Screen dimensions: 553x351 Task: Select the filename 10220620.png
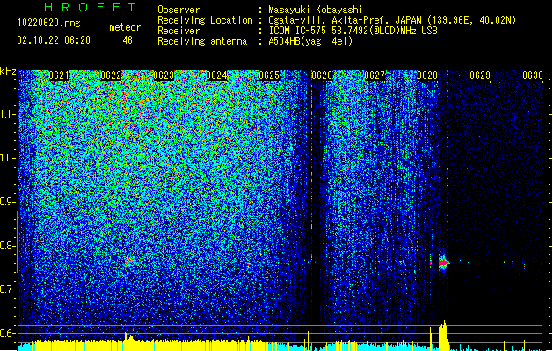tap(49, 24)
